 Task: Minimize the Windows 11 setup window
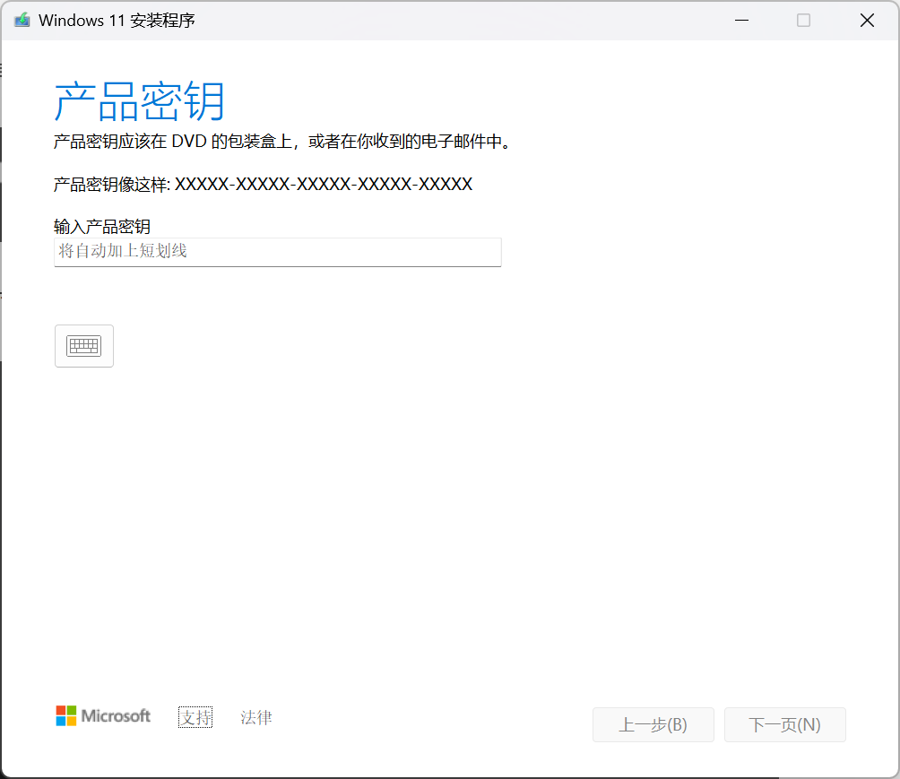(x=741, y=20)
